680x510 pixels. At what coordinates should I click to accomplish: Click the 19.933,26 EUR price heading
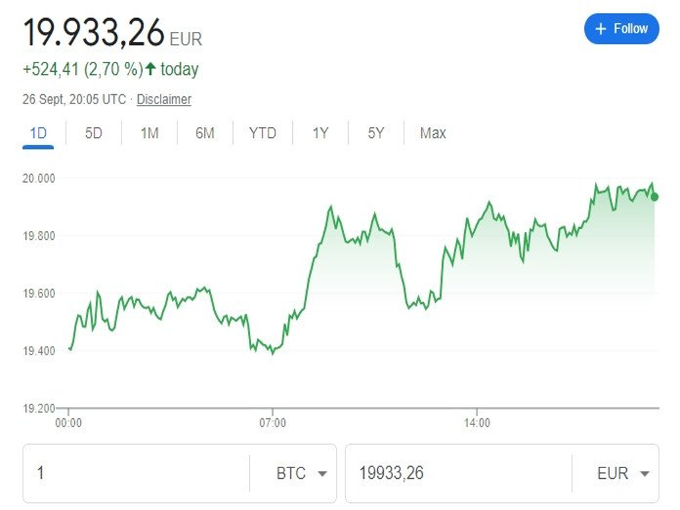(94, 33)
